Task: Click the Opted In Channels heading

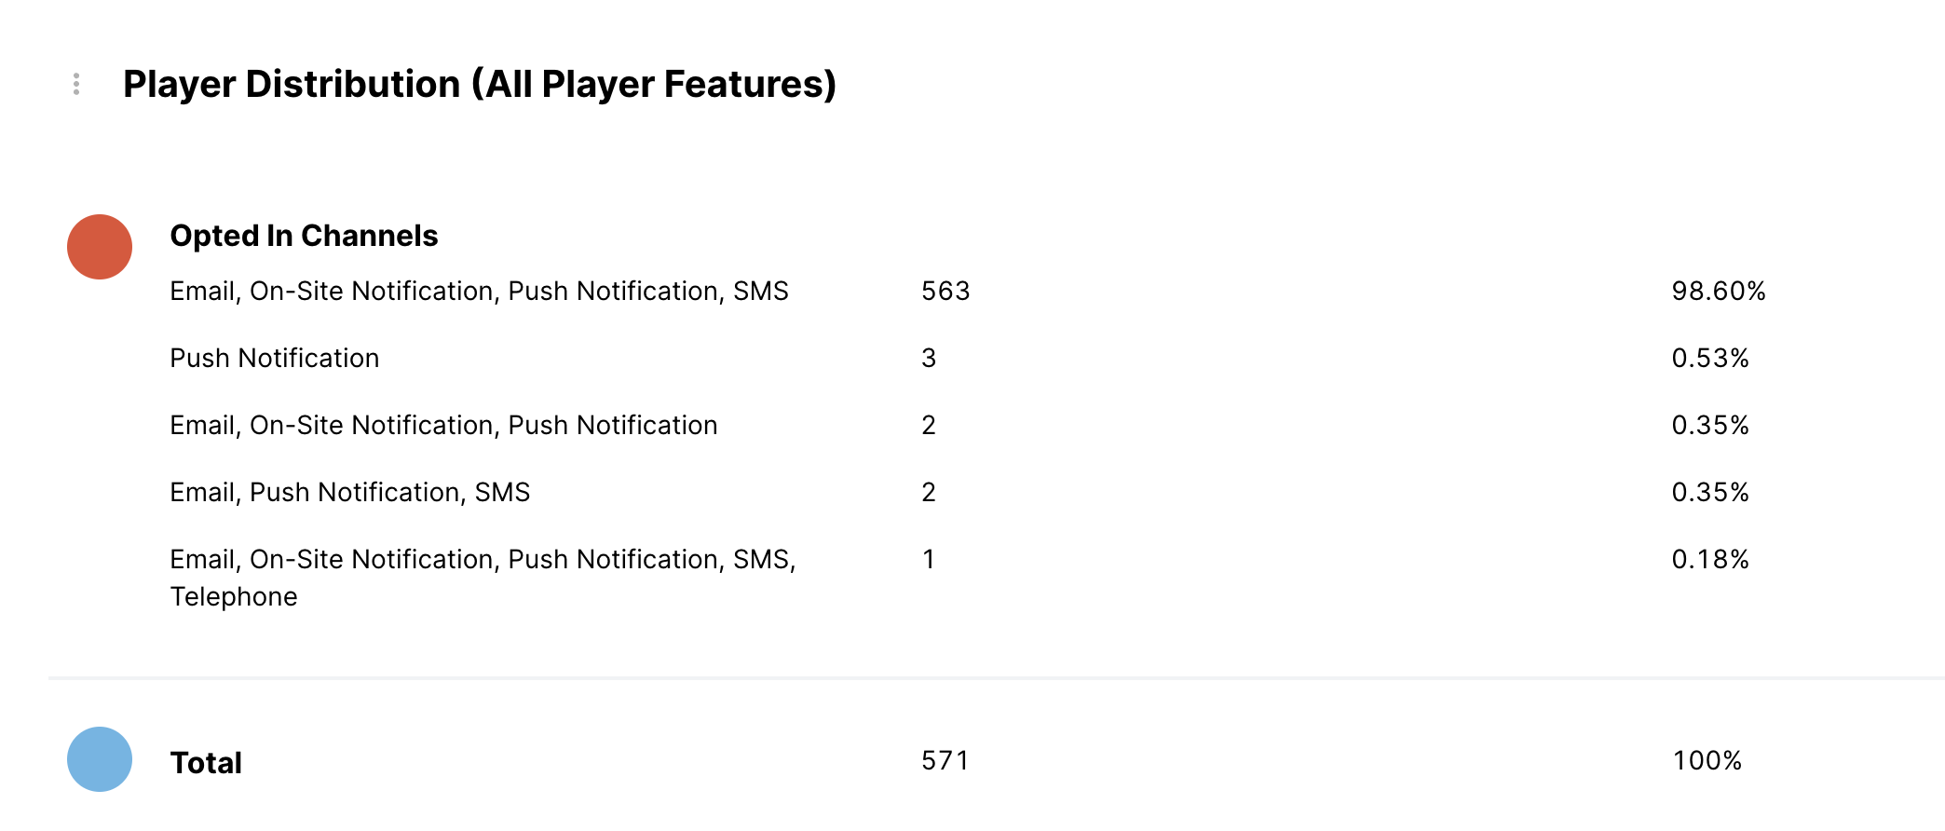Action: tap(304, 236)
